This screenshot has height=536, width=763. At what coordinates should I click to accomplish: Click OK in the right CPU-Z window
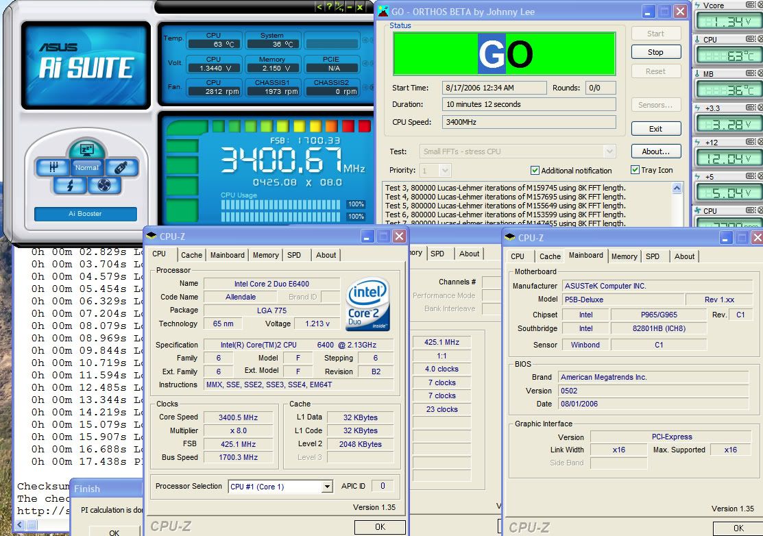[738, 528]
